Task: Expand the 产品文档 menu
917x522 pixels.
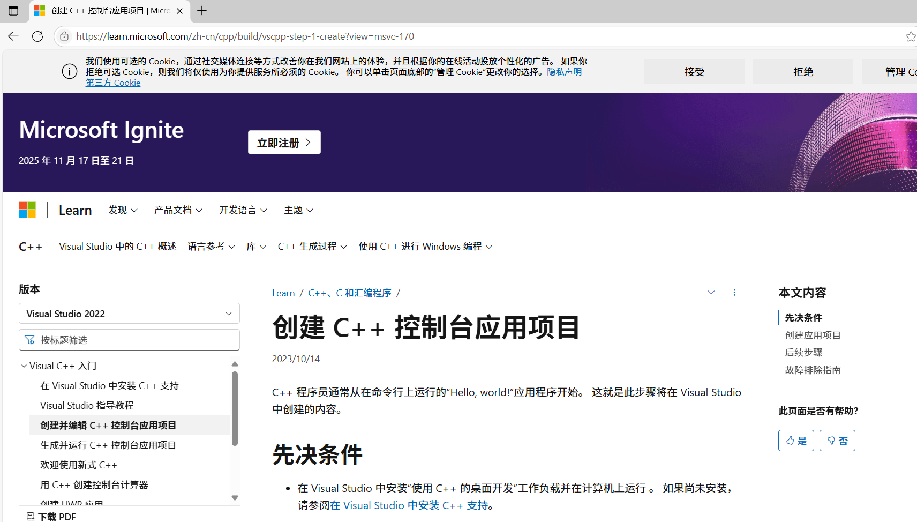Action: [x=178, y=210]
